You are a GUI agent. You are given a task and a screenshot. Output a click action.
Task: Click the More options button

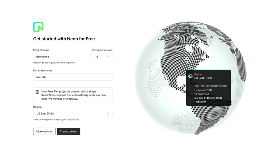pos(44,131)
